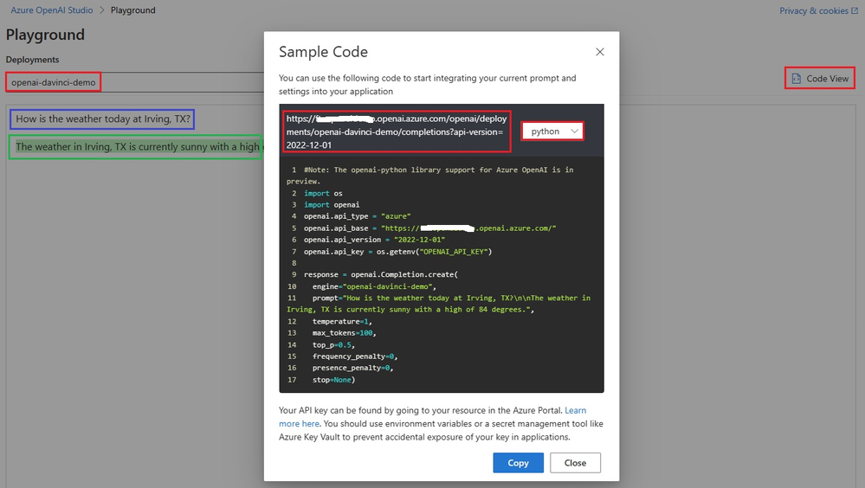Click the external link icon beside Privacy & cookies
865x488 pixels.
click(855, 10)
